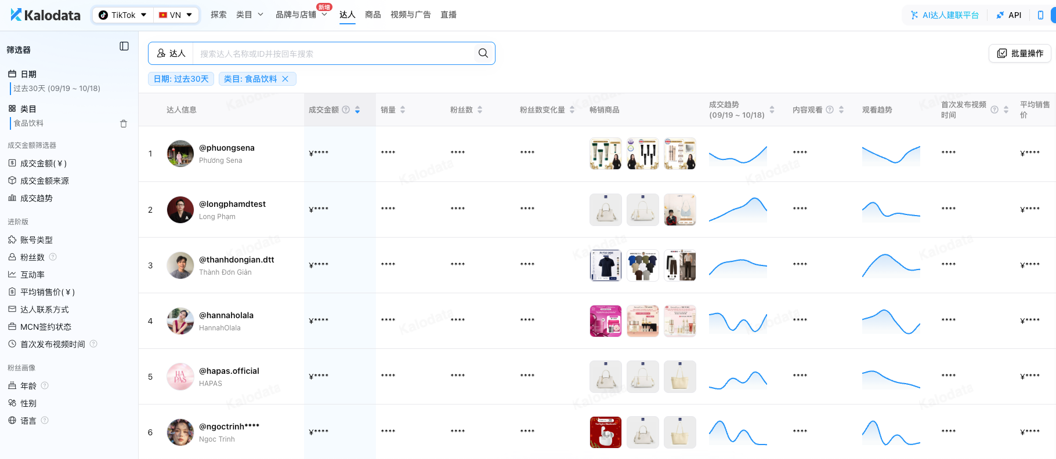Click @longphamdtest avatar image
Viewport: 1056px width, 459px height.
point(180,210)
